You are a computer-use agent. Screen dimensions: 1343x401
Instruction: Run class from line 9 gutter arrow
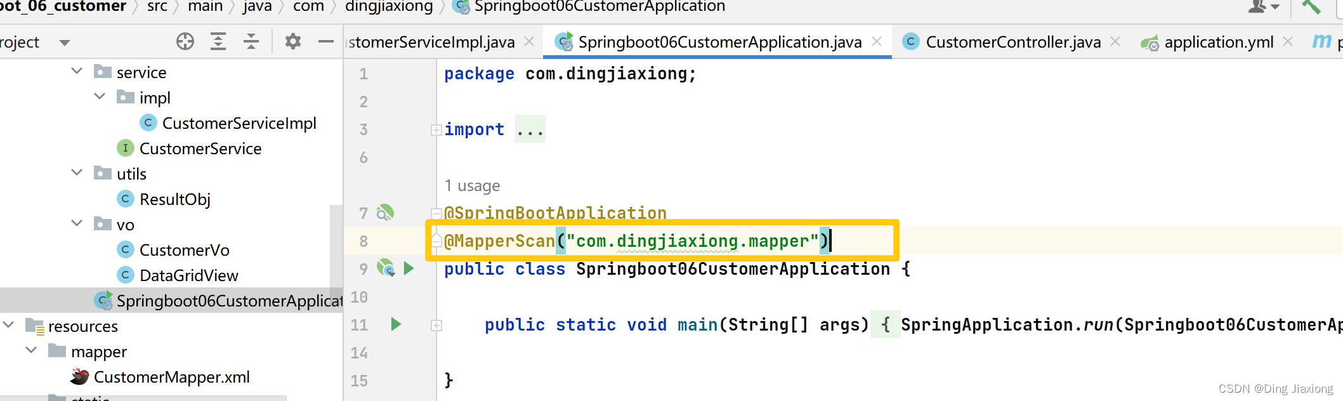409,268
